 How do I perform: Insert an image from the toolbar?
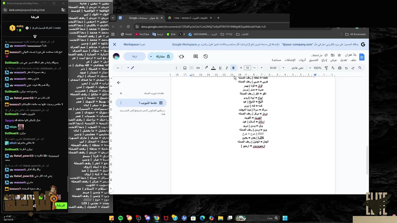tap(185, 68)
